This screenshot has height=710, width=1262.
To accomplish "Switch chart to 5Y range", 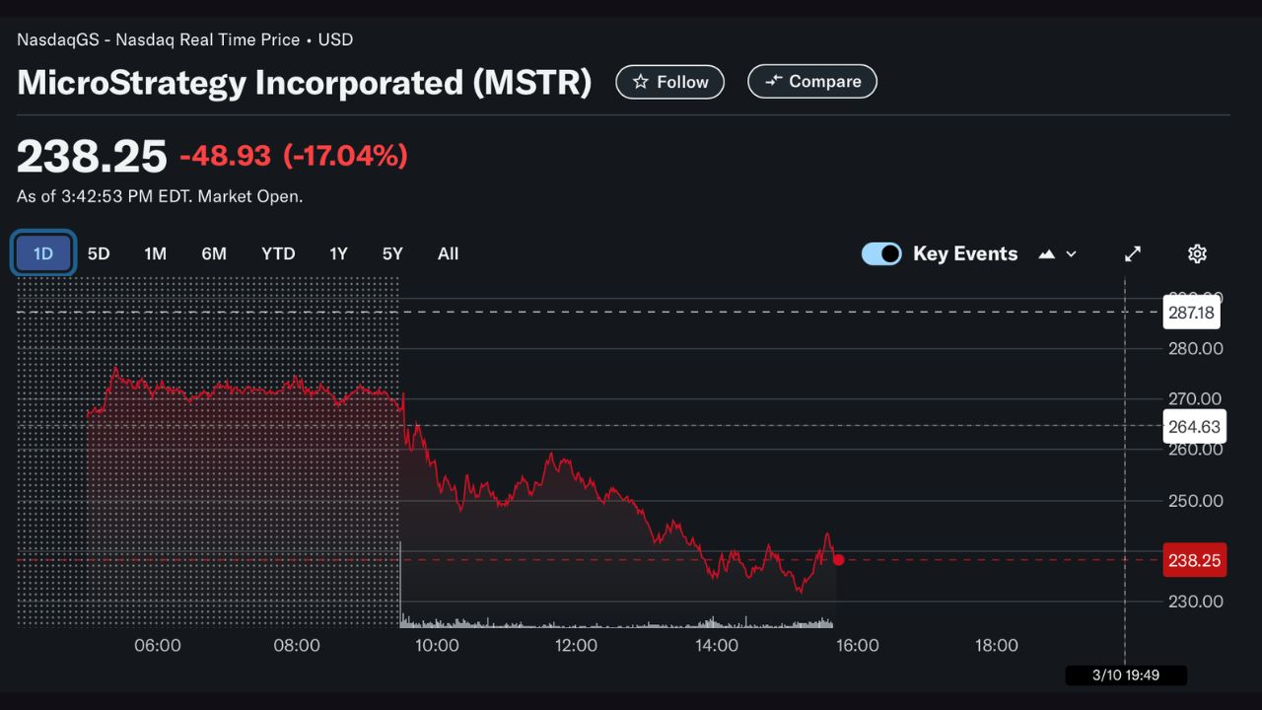I will pyautogui.click(x=392, y=253).
